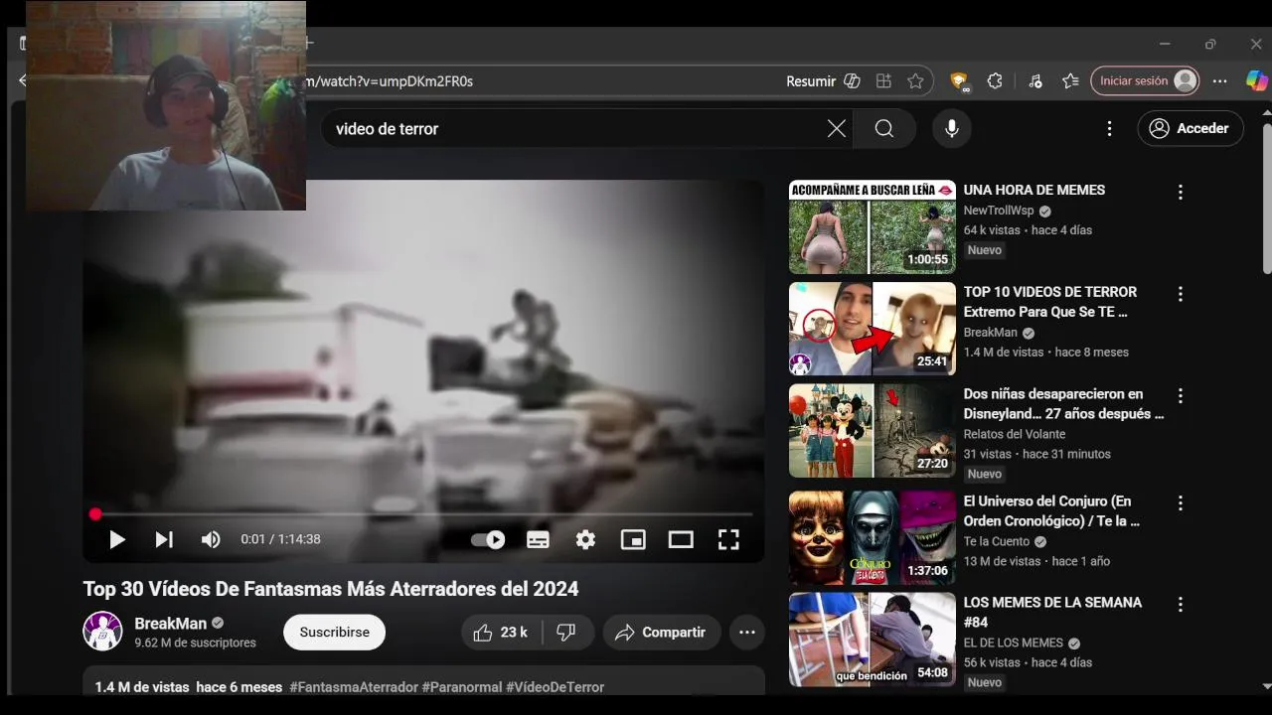
Task: Open YouTube settings three-dot menu
Action: pos(1109,128)
